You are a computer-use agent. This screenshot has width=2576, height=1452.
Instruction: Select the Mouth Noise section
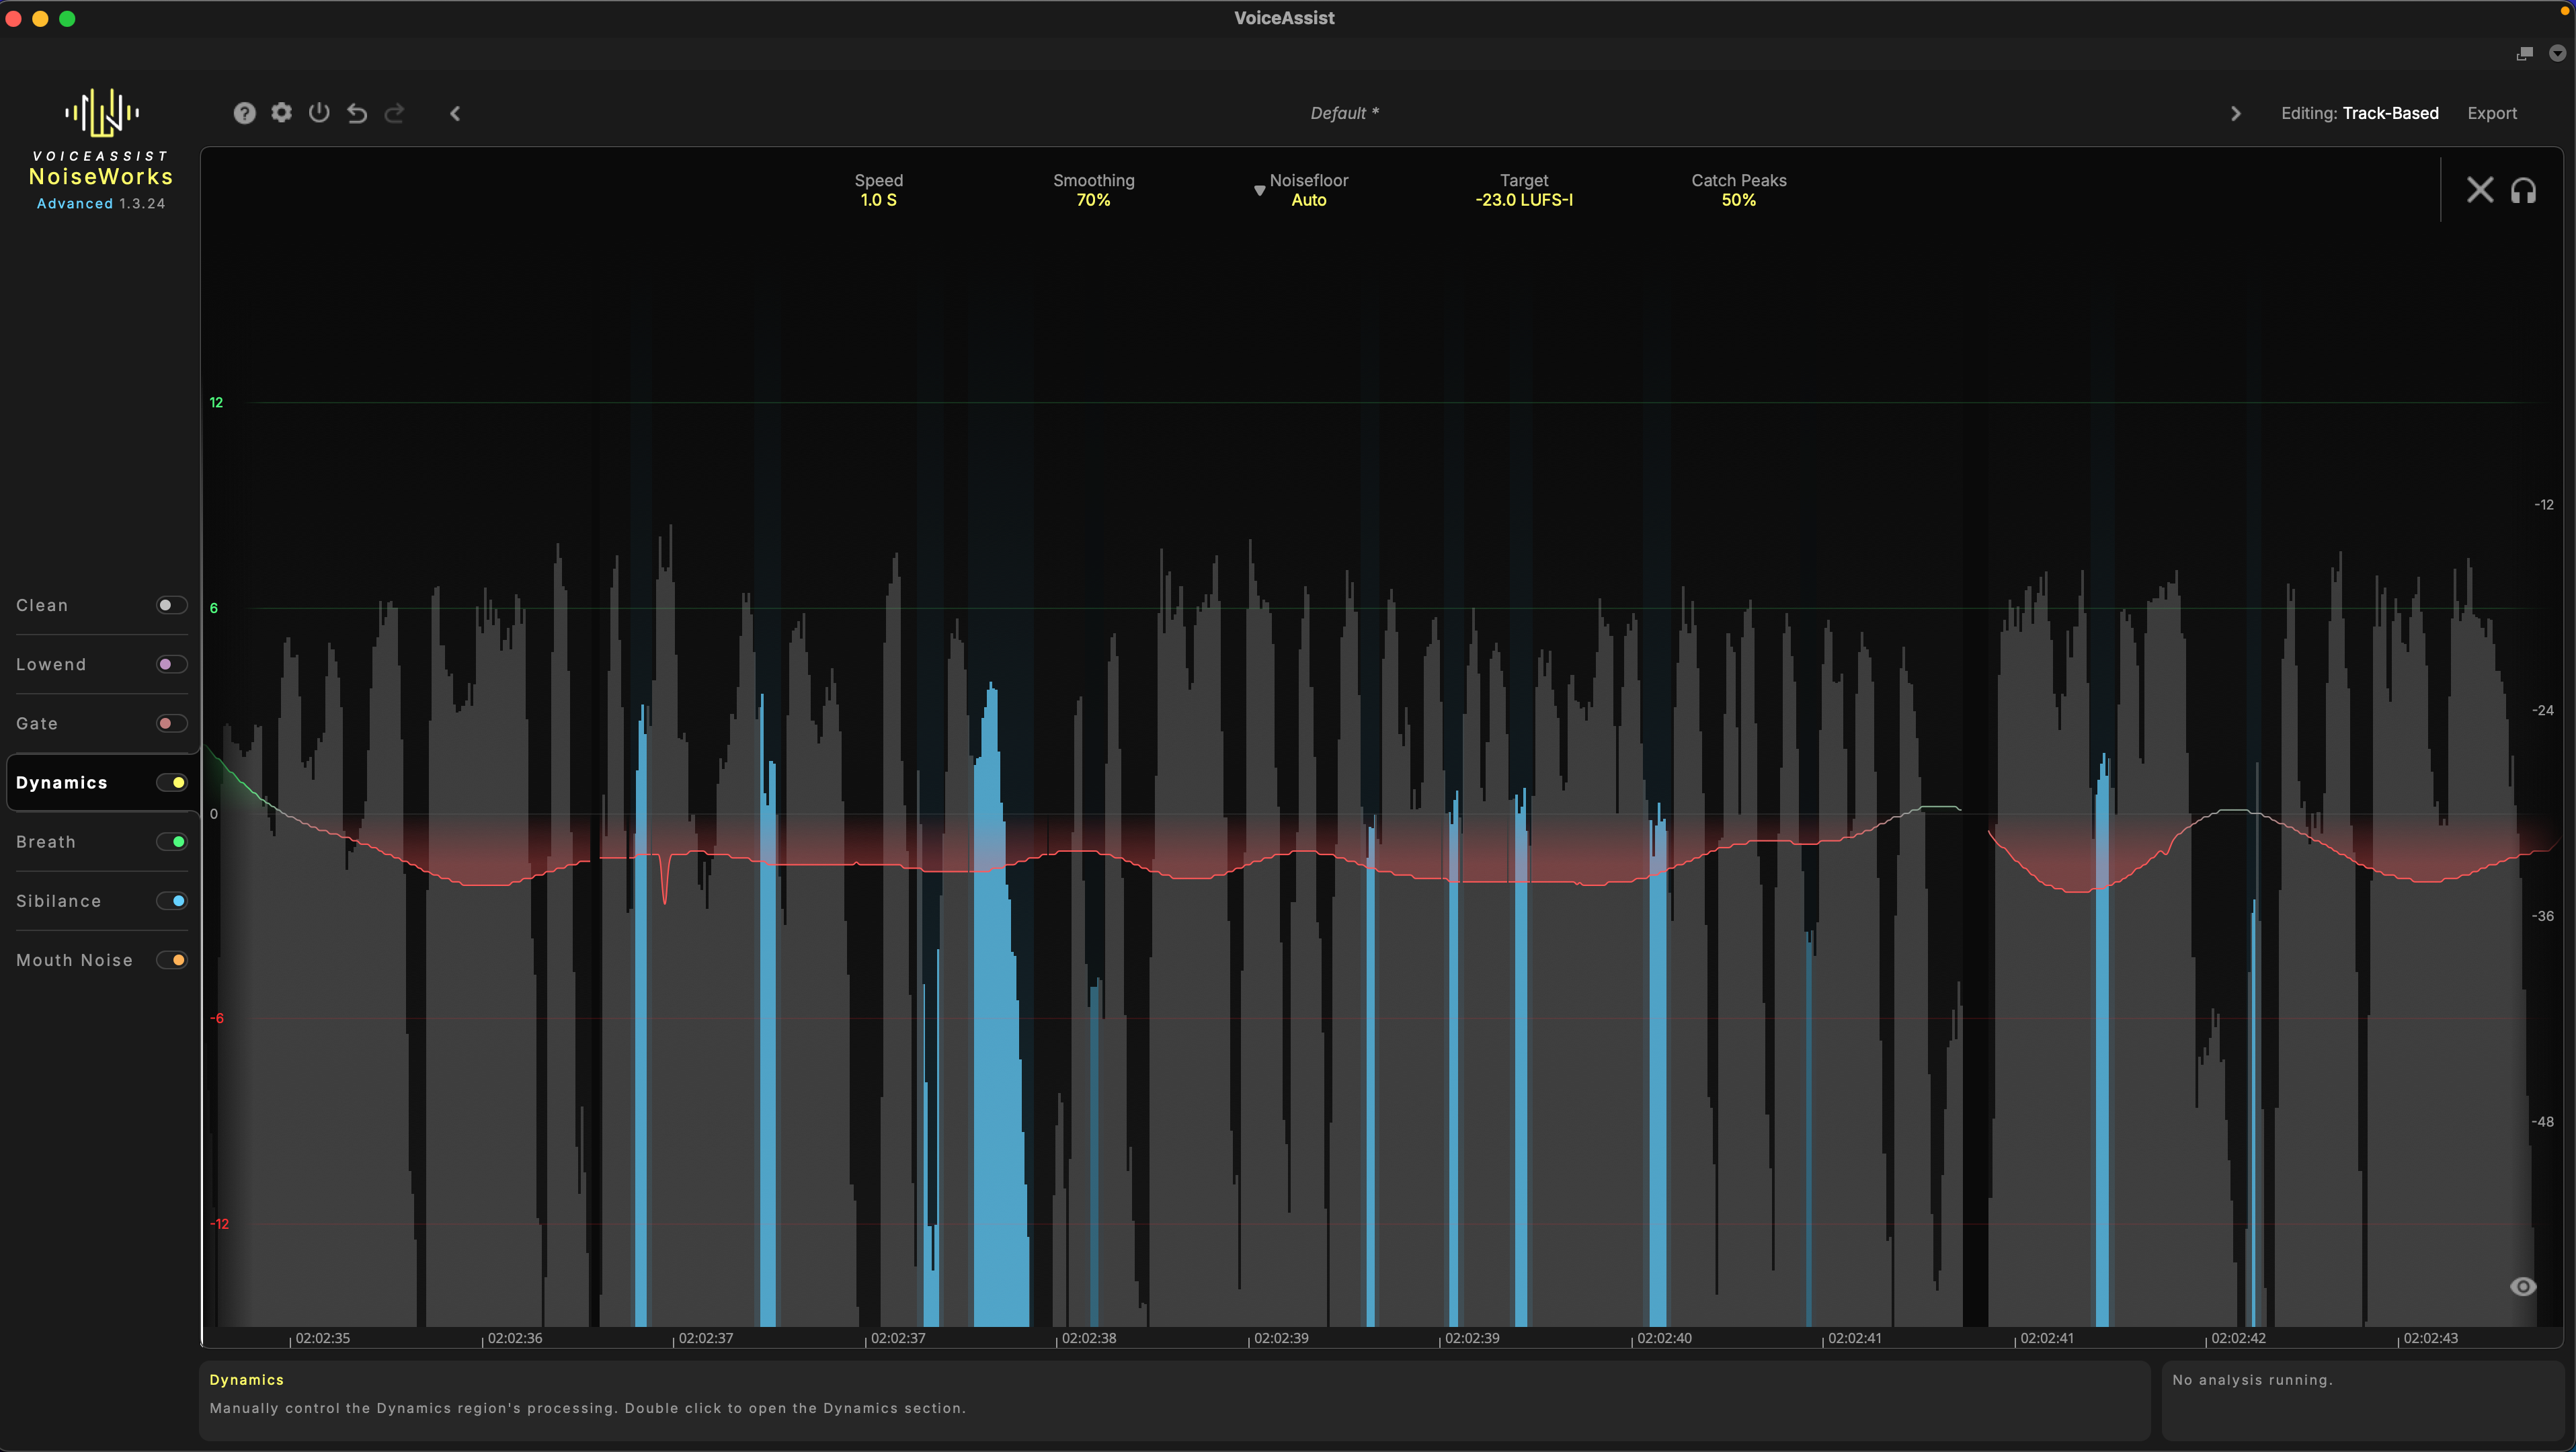[74, 960]
